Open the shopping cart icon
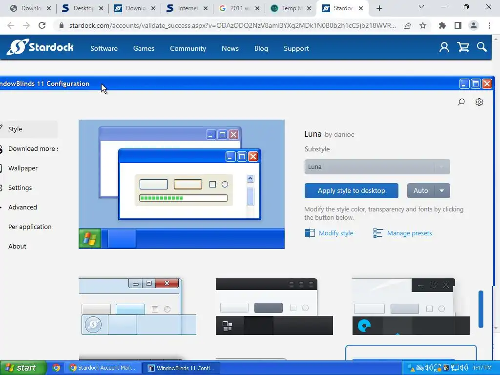Viewport: 500px width, 375px height. (463, 47)
